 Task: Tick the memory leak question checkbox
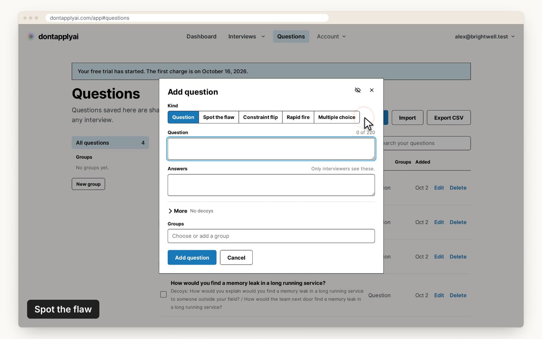coord(163,294)
